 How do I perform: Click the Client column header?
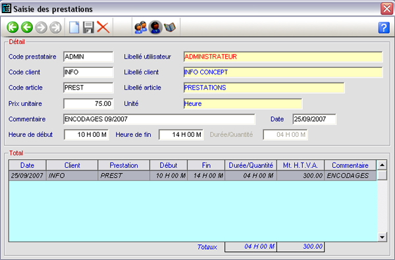point(72,165)
